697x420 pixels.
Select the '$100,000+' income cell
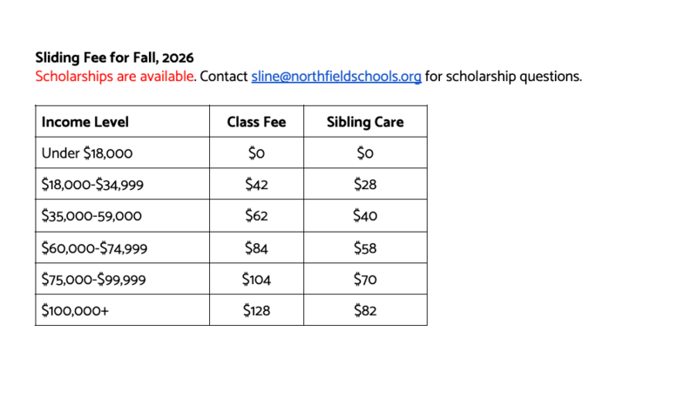click(122, 310)
